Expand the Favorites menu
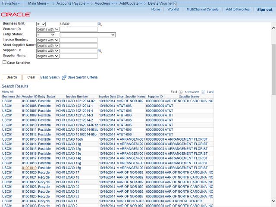 11,3
